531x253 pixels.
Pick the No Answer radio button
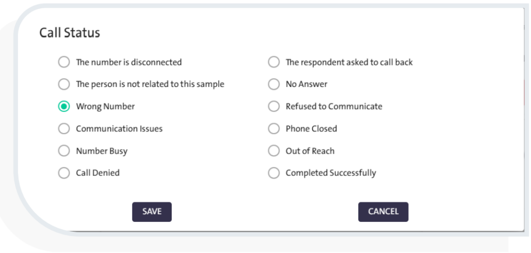tap(274, 84)
